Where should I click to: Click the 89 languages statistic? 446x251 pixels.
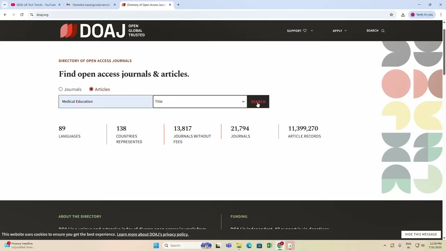[69, 132]
